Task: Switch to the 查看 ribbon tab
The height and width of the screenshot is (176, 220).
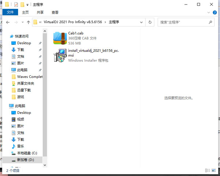Action: pos(55,12)
